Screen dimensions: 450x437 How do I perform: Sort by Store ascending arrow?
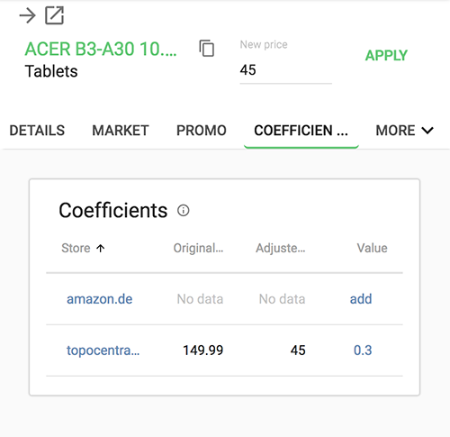pyautogui.click(x=101, y=249)
